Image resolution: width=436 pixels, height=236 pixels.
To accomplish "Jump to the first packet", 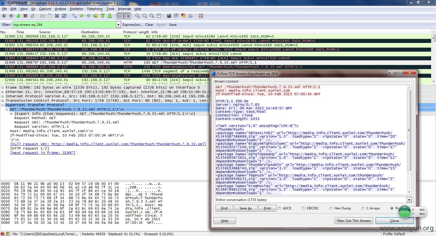I will (102, 16).
